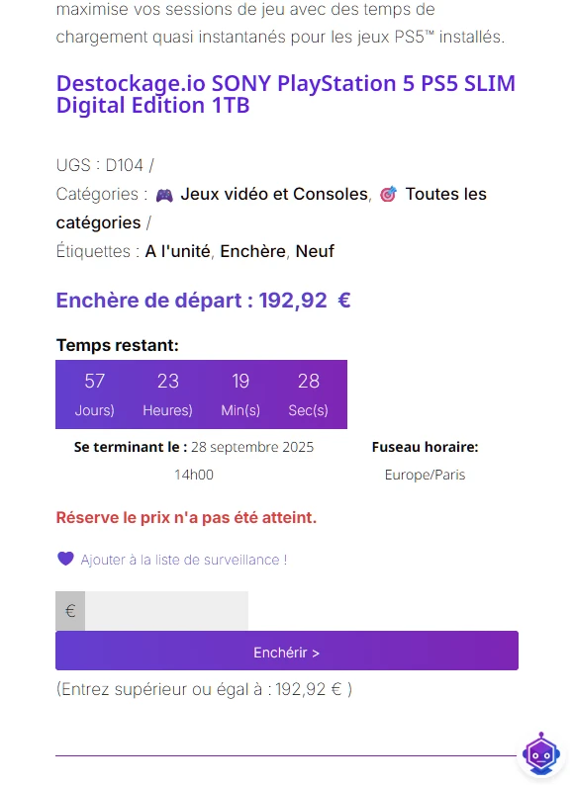573x785 pixels.
Task: Click the euro symbol prefix box
Action: (x=70, y=611)
